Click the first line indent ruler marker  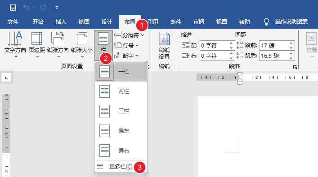click(240, 74)
